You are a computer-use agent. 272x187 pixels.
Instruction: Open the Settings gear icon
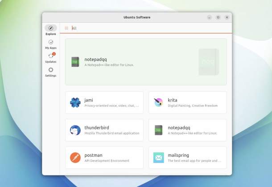[51, 70]
